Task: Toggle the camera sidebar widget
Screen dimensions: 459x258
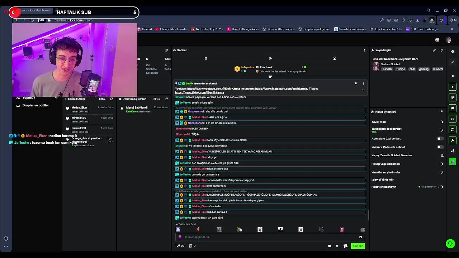Action: (x=453, y=129)
